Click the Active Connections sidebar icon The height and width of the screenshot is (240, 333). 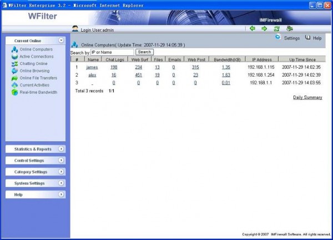pos(14,57)
